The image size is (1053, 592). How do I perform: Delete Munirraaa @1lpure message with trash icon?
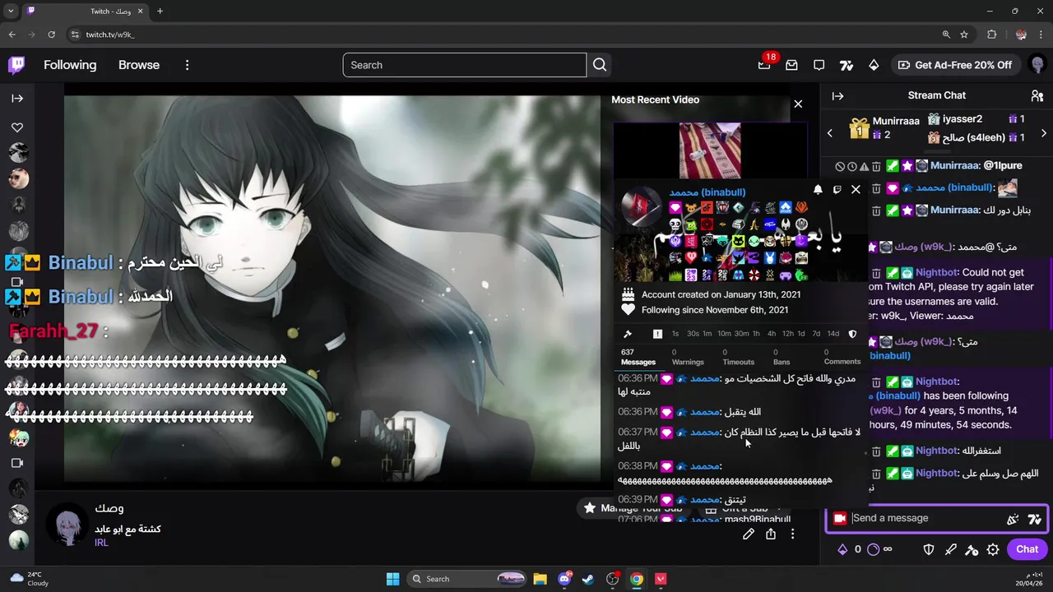click(x=876, y=166)
